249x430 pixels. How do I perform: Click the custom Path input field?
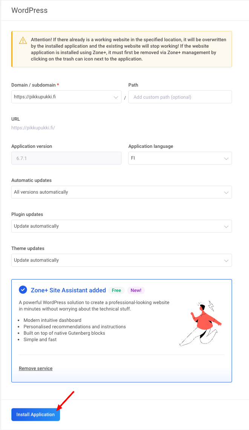[x=180, y=97]
